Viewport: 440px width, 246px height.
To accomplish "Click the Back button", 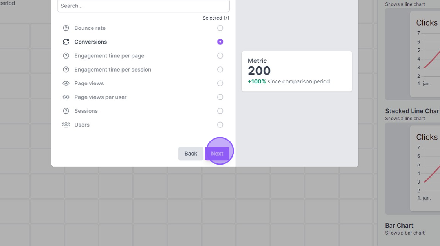I will (191, 154).
